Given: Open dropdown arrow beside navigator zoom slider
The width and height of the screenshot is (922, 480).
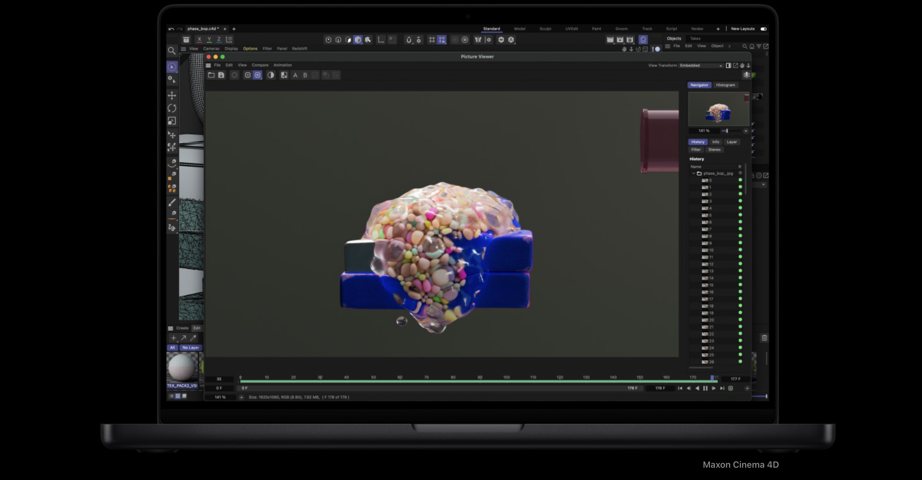Looking at the screenshot, I should [x=746, y=131].
